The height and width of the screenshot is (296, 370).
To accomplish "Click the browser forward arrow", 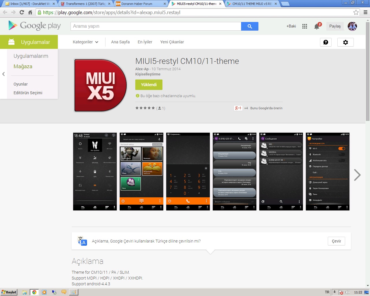I will 13,12.
